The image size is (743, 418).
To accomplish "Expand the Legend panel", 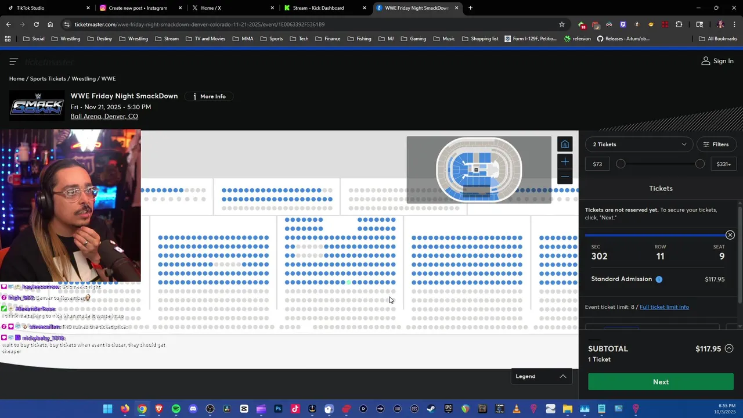I will point(540,376).
